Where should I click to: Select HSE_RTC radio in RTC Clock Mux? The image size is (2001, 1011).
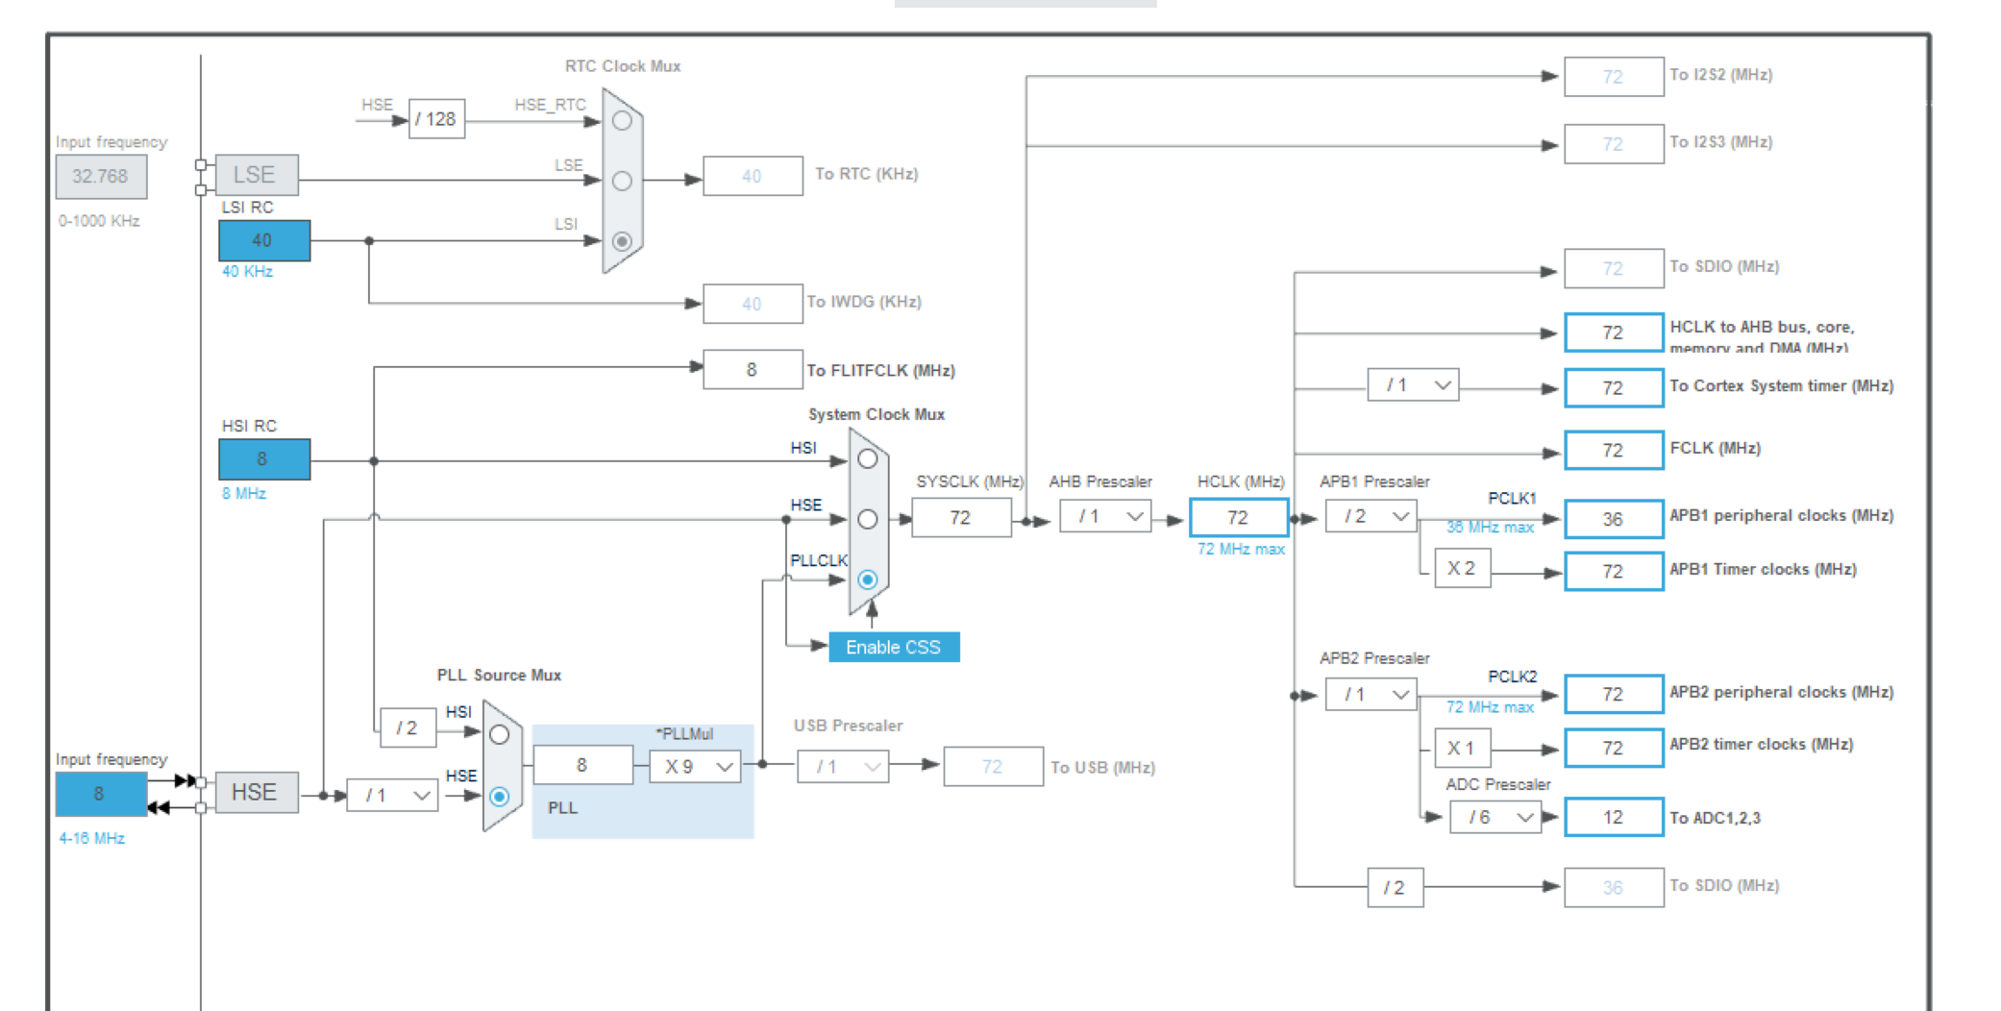pos(622,121)
